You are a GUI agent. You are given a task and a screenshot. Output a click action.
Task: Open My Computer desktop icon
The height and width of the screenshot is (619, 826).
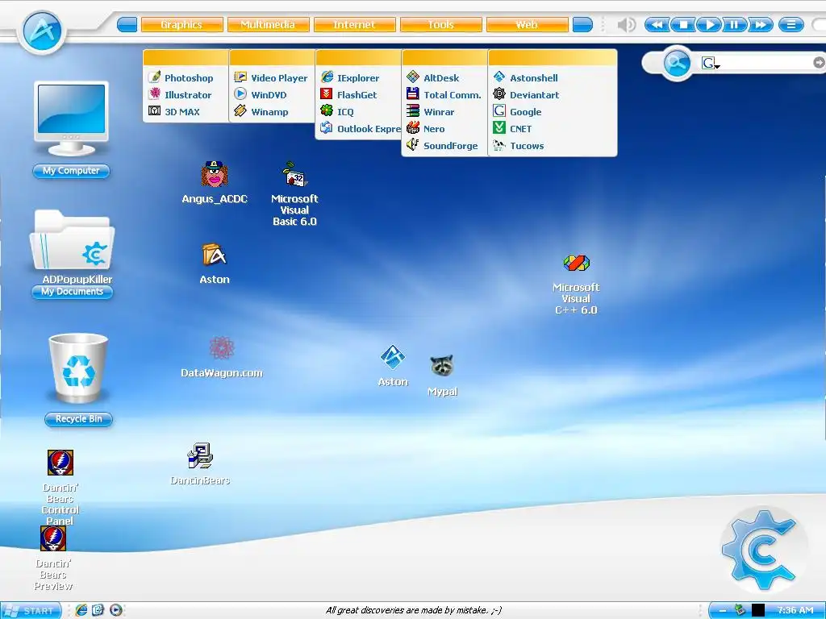71,129
